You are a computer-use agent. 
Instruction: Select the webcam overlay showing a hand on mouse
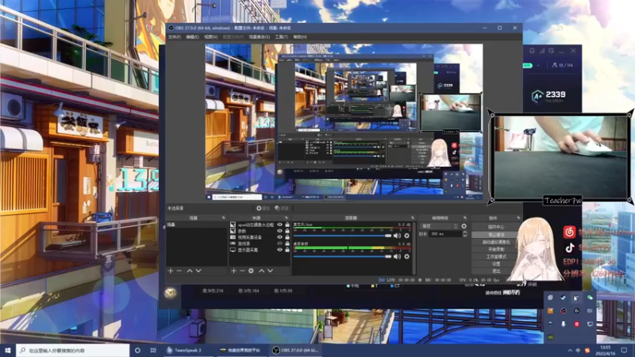point(560,157)
